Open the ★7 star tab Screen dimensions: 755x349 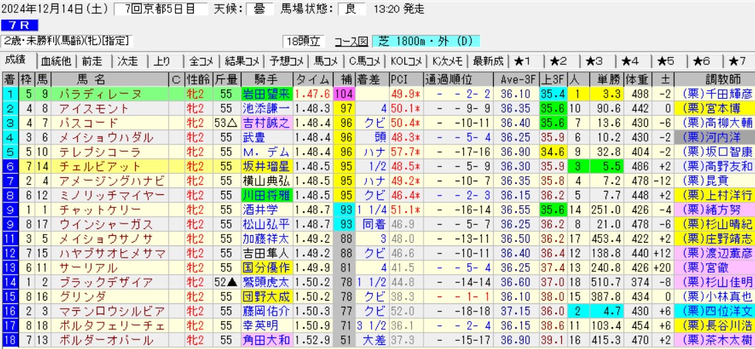point(737,61)
